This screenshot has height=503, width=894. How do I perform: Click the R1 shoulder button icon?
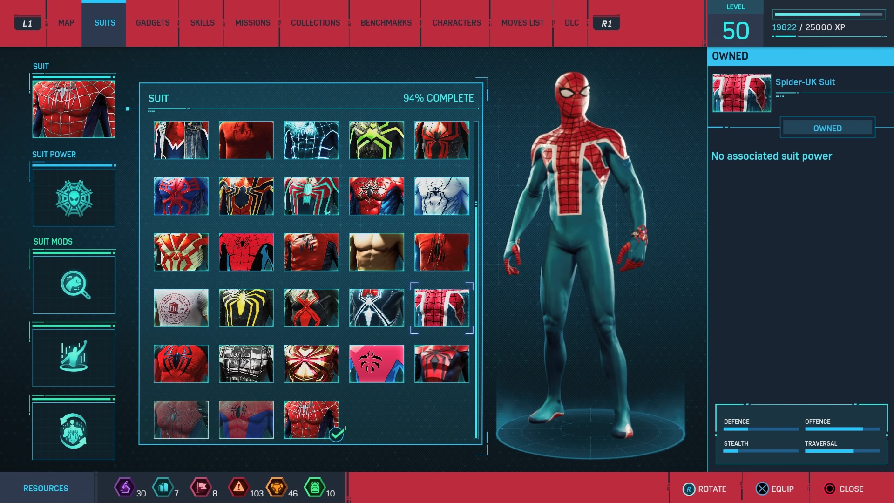[x=606, y=23]
